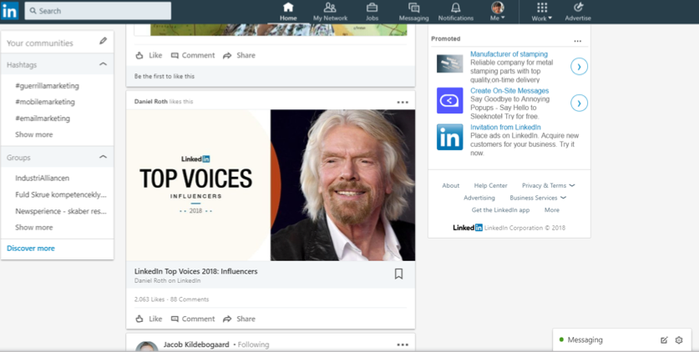
Task: Collapse the Hashtags section
Action: point(103,64)
